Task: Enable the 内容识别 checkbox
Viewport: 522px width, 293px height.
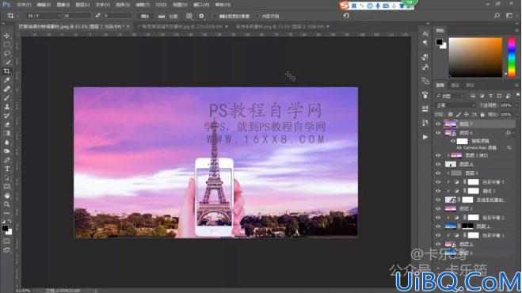Action: [x=257, y=16]
